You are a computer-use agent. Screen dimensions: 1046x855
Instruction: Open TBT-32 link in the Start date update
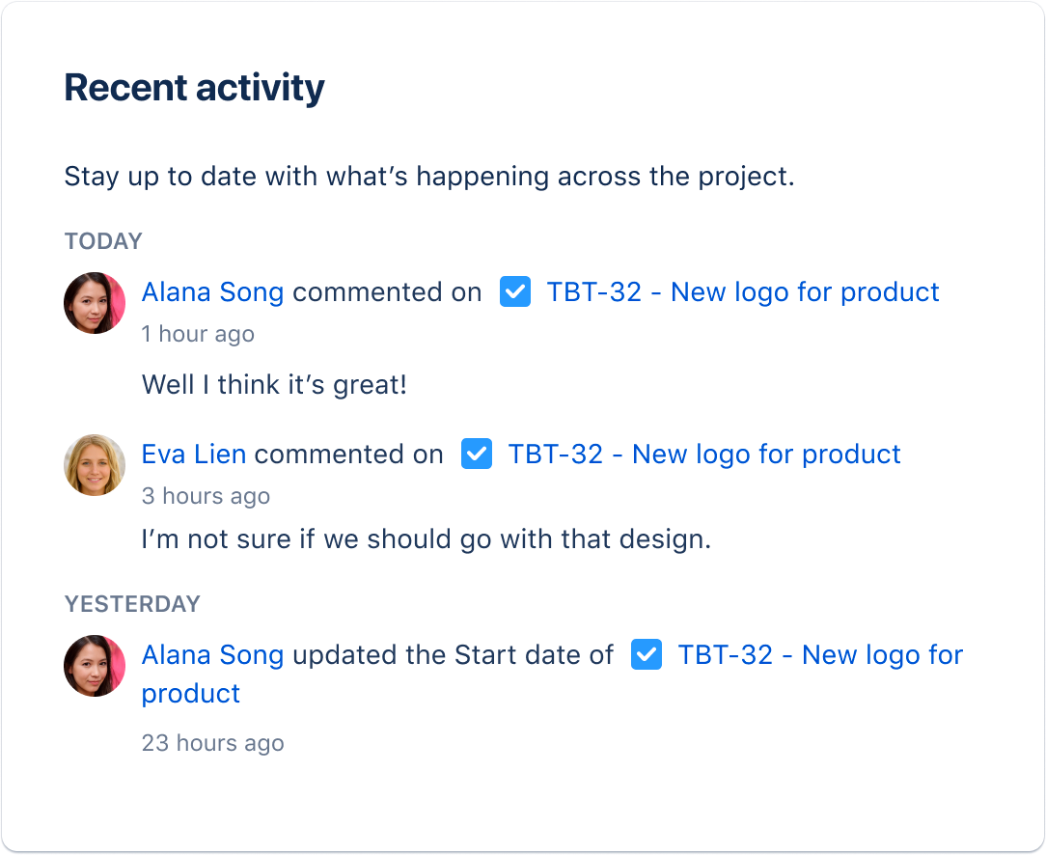(820, 655)
